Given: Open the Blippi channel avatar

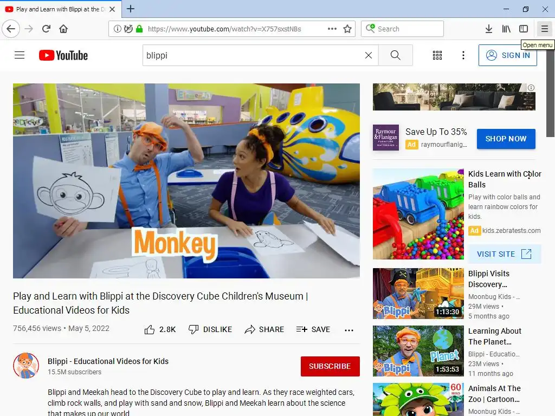Looking at the screenshot, I should 26,366.
